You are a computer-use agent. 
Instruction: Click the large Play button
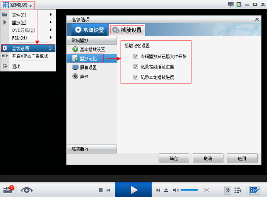(x=133, y=190)
